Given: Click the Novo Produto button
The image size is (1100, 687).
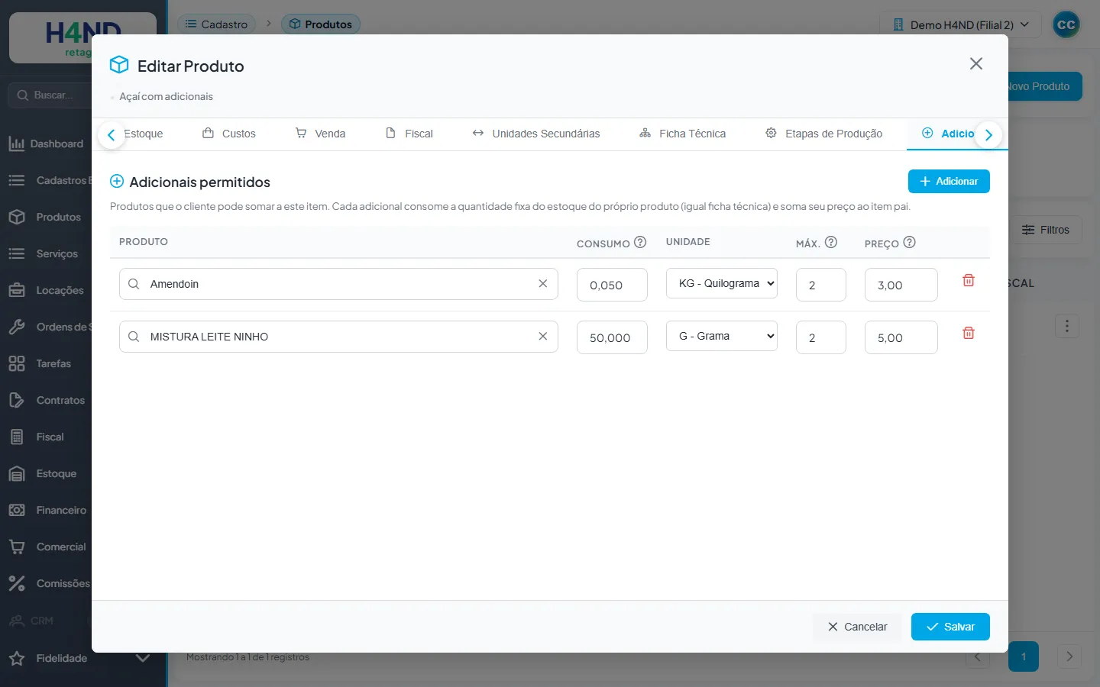Looking at the screenshot, I should pos(1044,86).
